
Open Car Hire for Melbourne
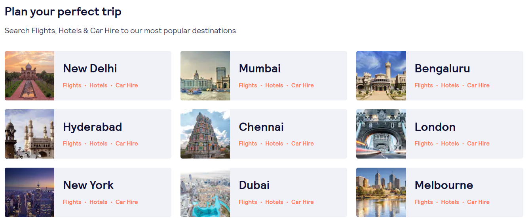coord(478,202)
